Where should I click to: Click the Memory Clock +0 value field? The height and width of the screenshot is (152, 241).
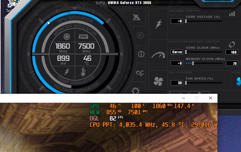[x=177, y=63]
